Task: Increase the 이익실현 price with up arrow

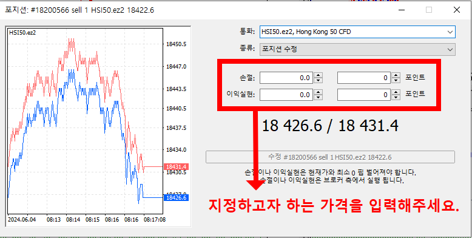Action: 318,92
